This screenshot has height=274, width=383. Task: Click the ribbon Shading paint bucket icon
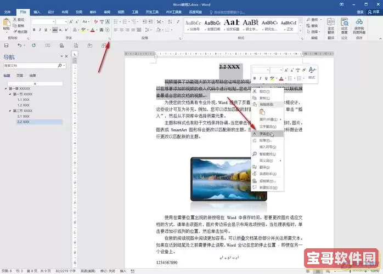pyautogui.click(x=159, y=30)
